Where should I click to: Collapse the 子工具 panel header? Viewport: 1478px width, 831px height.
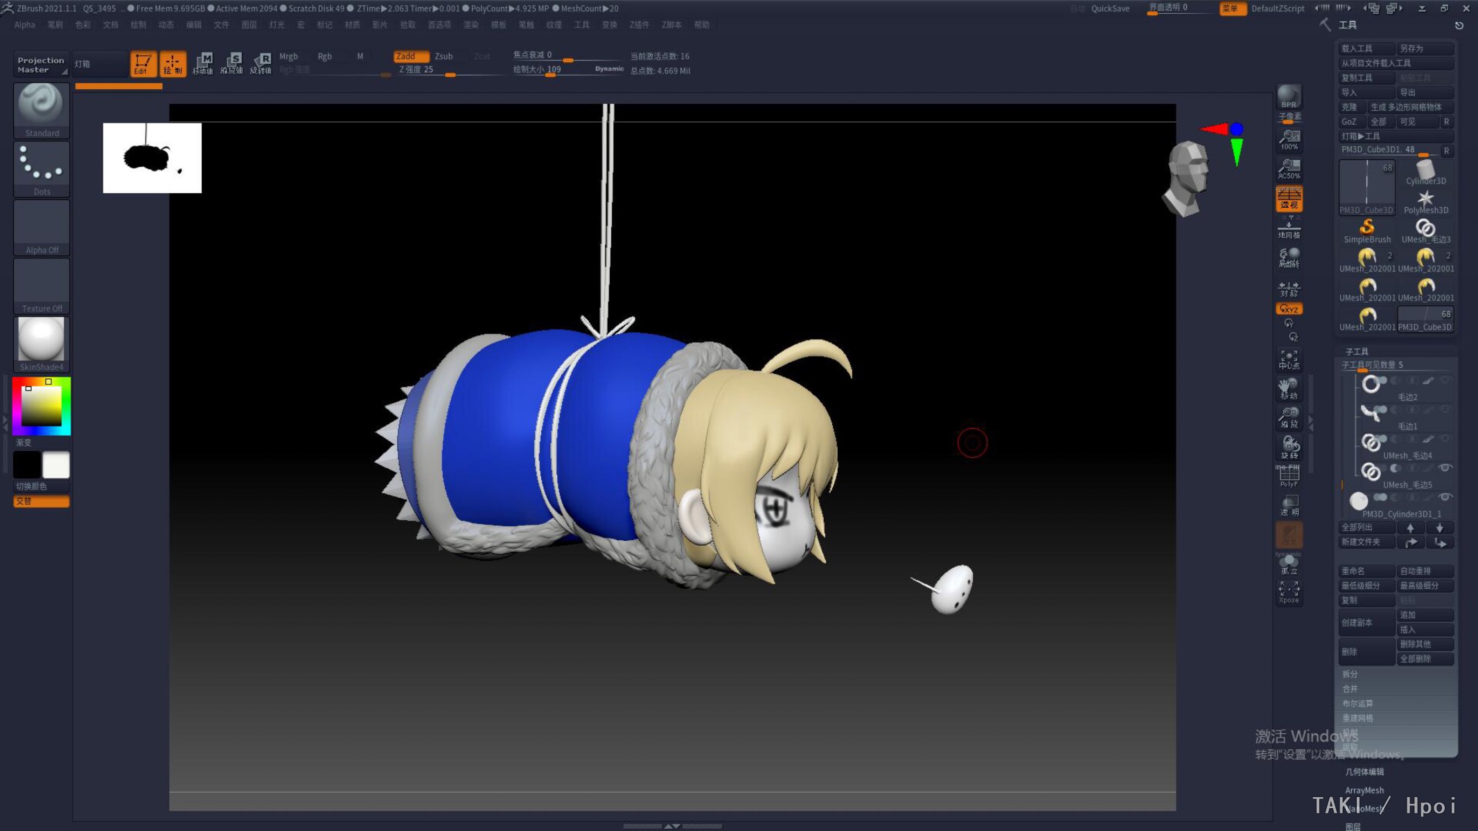1357,351
